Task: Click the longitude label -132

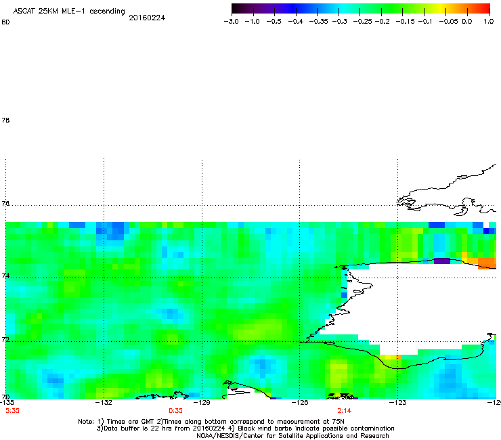Action: click(104, 403)
